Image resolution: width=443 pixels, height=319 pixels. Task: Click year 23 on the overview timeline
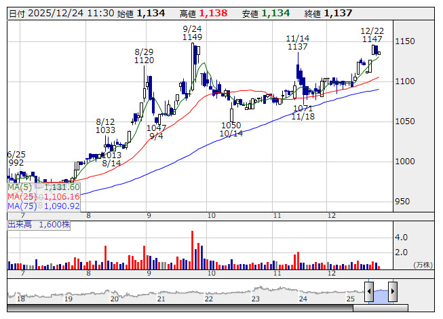[255, 299]
